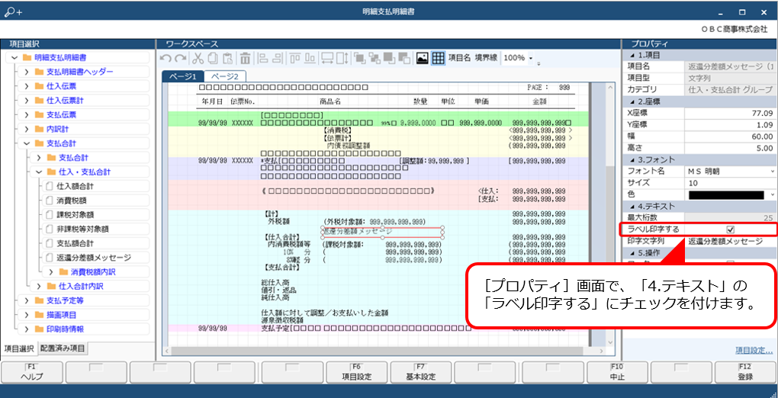
Task: Select the ページ1 tab
Action: click(x=183, y=76)
